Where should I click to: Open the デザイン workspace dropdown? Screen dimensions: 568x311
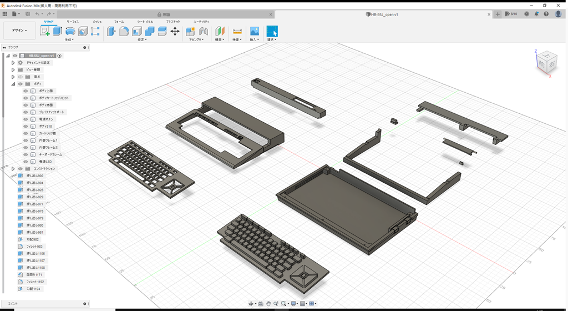click(19, 31)
